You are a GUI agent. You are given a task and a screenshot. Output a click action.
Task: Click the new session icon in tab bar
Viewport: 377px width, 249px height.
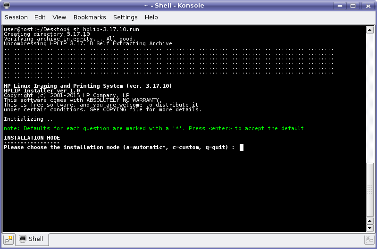[9, 240]
